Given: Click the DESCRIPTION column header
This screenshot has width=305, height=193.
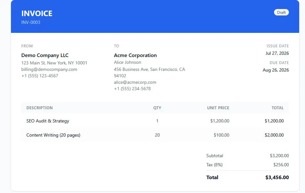Looking at the screenshot, I should pyautogui.click(x=39, y=108).
